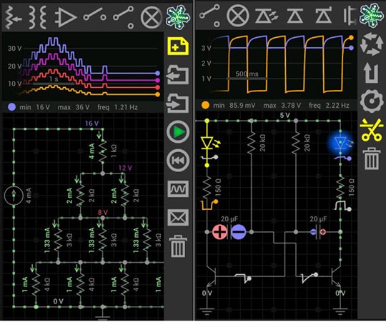Tap the purple trace endpoint in left scope
This screenshot has height=322, width=386.
(x=157, y=74)
